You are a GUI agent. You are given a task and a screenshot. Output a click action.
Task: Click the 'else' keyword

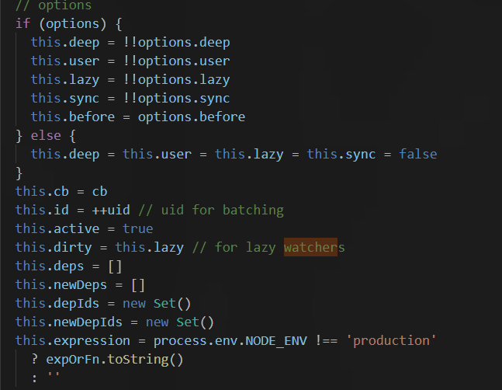46,135
